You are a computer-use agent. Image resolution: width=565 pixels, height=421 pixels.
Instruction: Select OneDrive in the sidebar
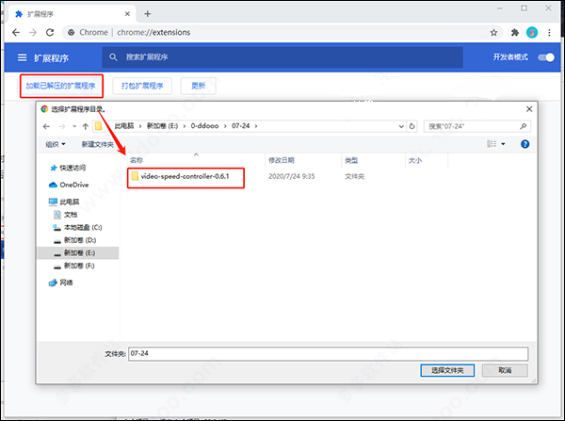(x=69, y=185)
